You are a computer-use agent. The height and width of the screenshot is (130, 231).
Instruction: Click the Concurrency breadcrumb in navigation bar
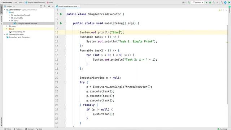point(7,3)
